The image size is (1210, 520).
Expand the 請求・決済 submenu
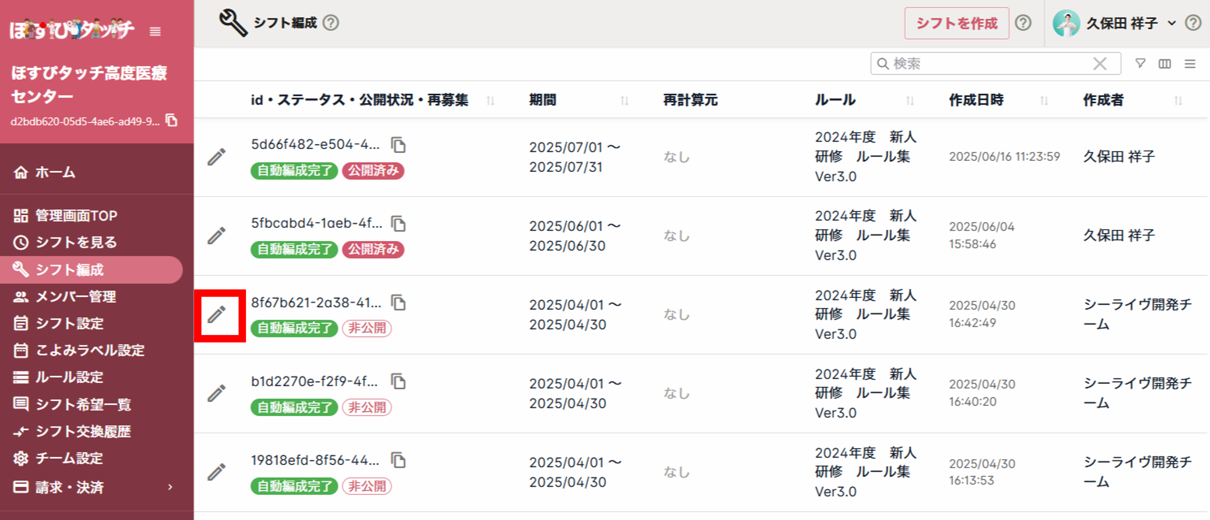click(x=170, y=487)
